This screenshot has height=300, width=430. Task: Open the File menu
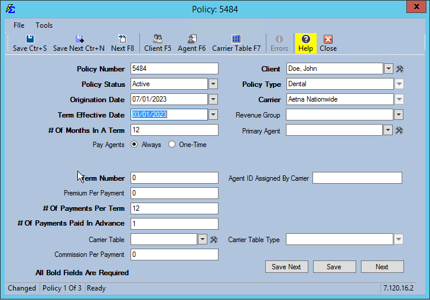point(19,25)
